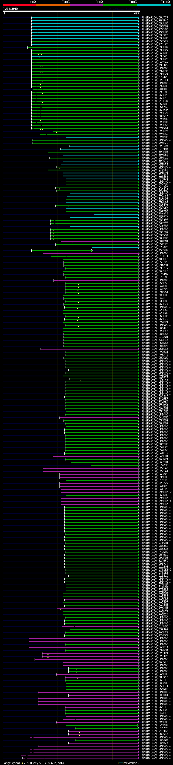This screenshot has width=173, height=765.
Task: Select UniRef100_A9RQ95 in the hit list
Action: pos(155,71)
